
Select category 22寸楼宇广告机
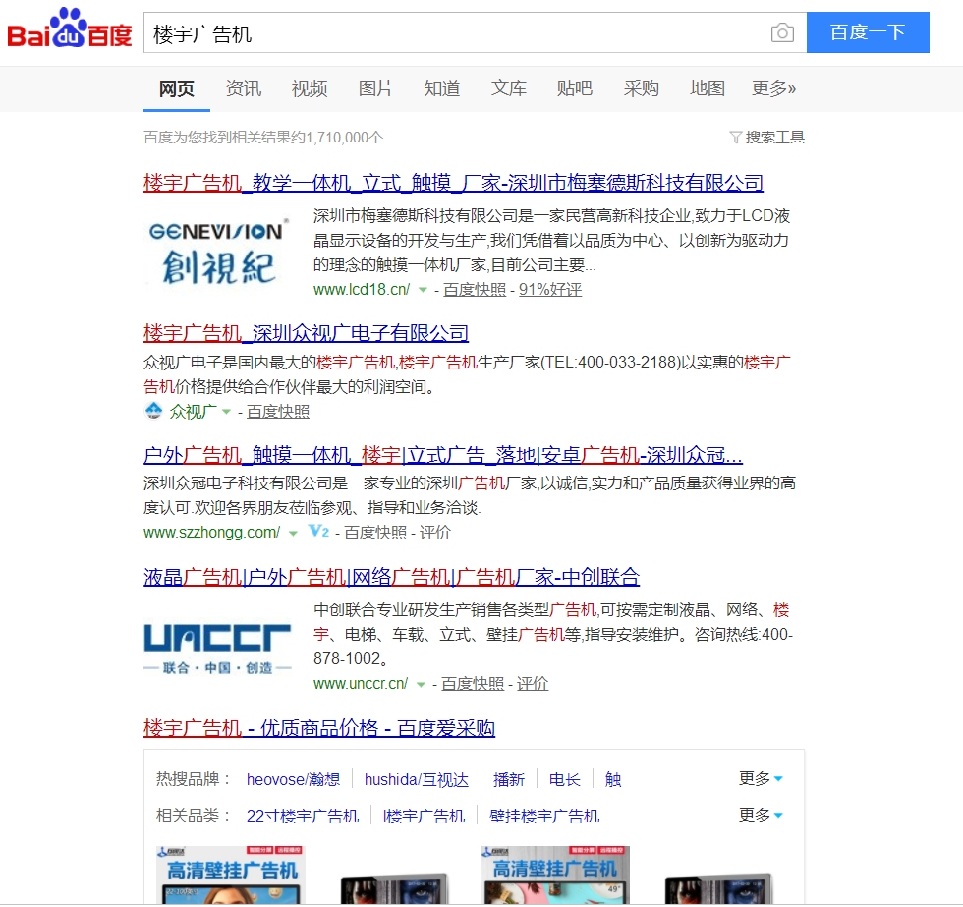pos(303,816)
